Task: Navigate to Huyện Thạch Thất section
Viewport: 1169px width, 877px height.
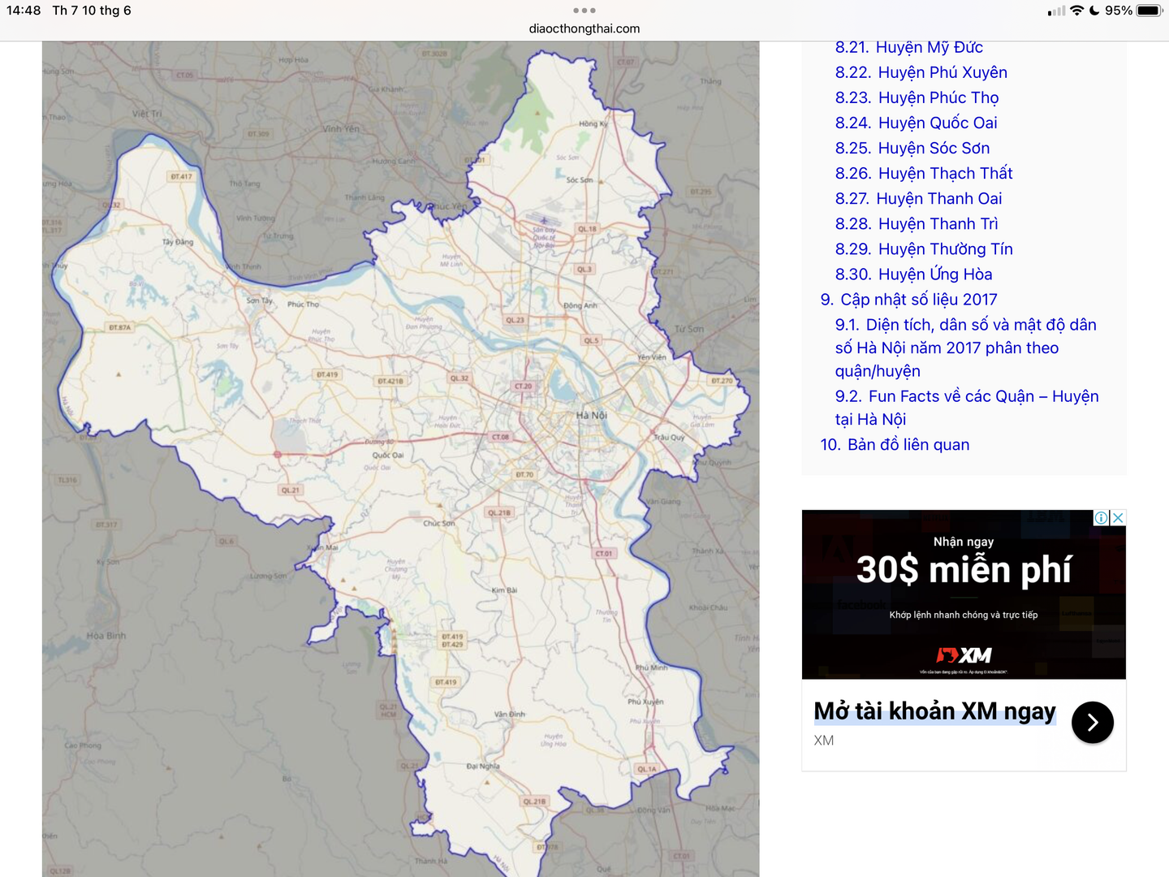Action: point(924,173)
